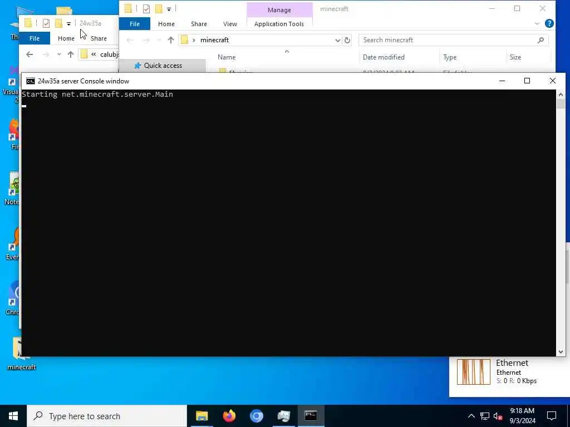Open the Windows Start menu
The image size is (570, 427).
(13, 416)
